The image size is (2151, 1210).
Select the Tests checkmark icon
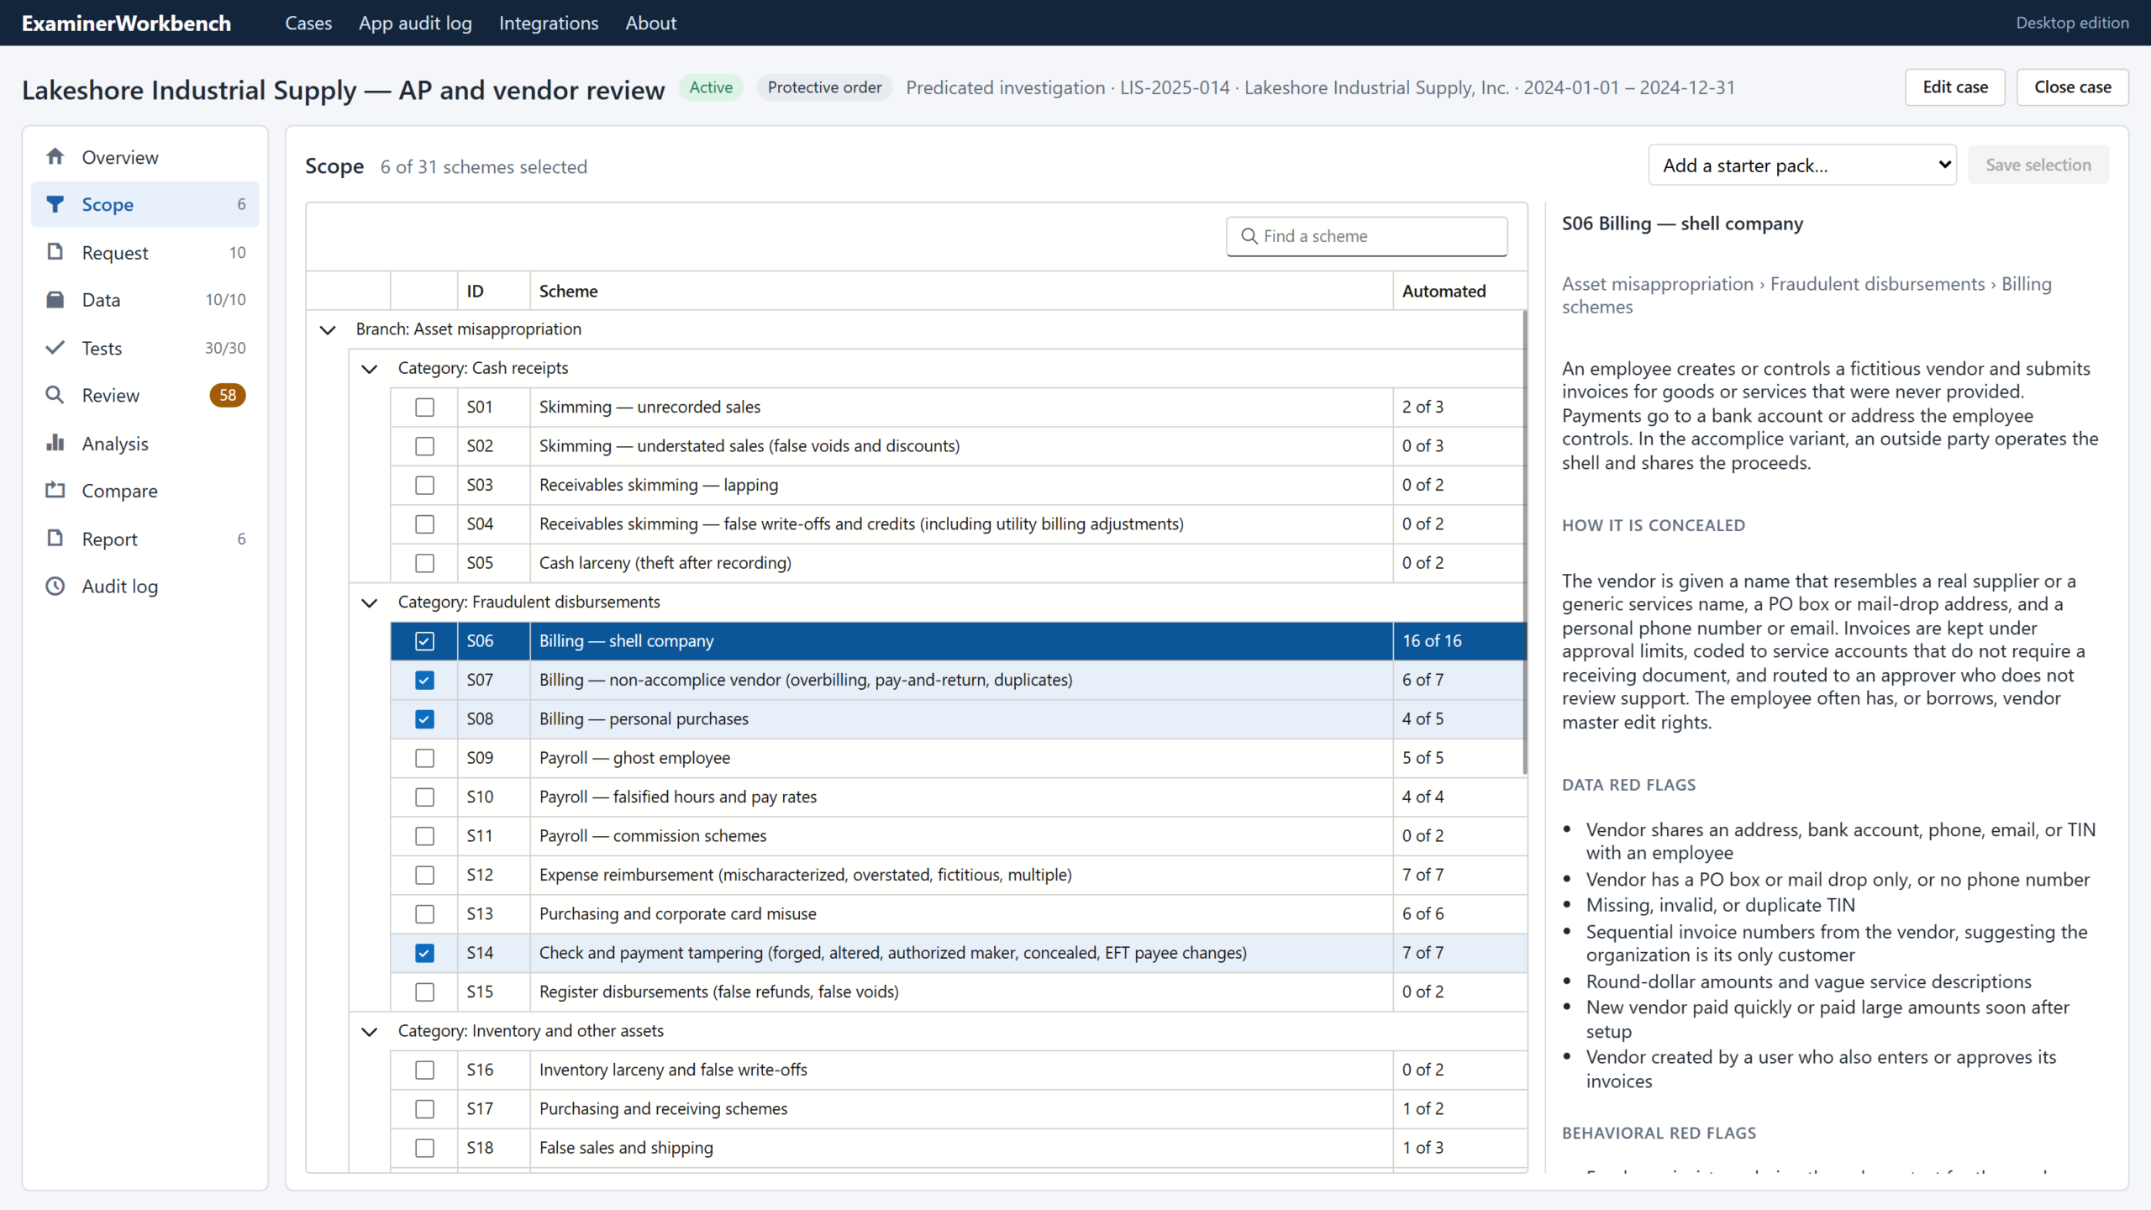[55, 348]
